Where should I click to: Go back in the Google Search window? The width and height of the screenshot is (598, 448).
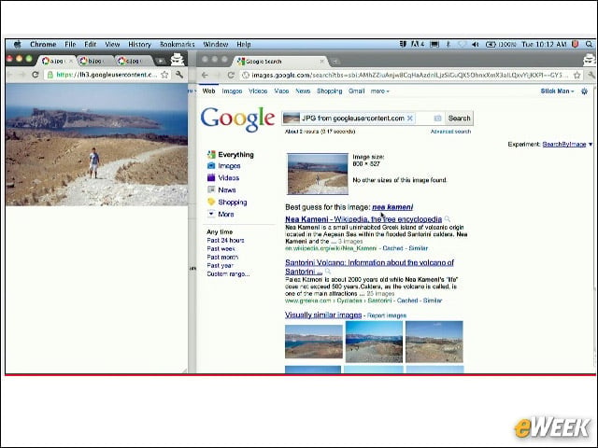pyautogui.click(x=205, y=75)
